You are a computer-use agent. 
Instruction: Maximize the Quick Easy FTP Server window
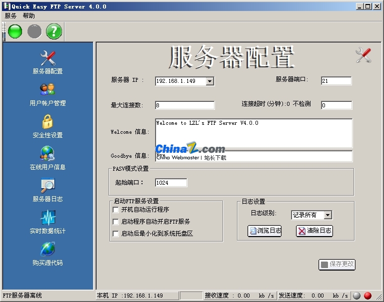[x=368, y=6]
